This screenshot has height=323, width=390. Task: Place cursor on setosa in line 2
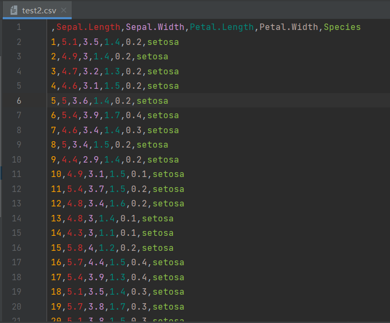pos(163,42)
